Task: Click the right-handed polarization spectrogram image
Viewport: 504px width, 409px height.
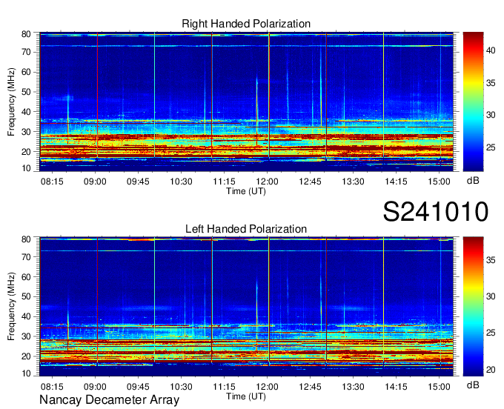Action: (247, 102)
